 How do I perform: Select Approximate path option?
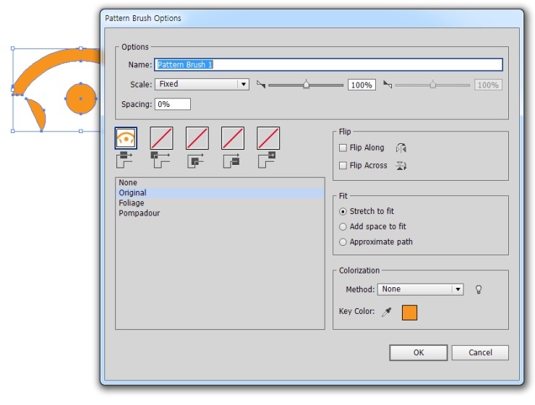pyautogui.click(x=343, y=242)
